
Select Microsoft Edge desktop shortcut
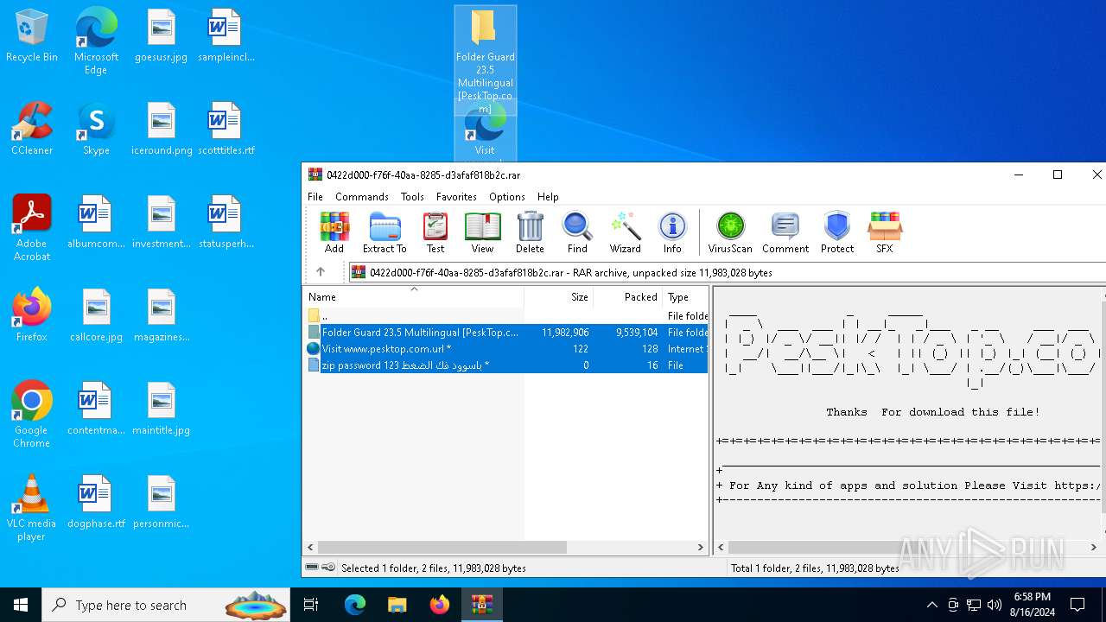pos(96,41)
